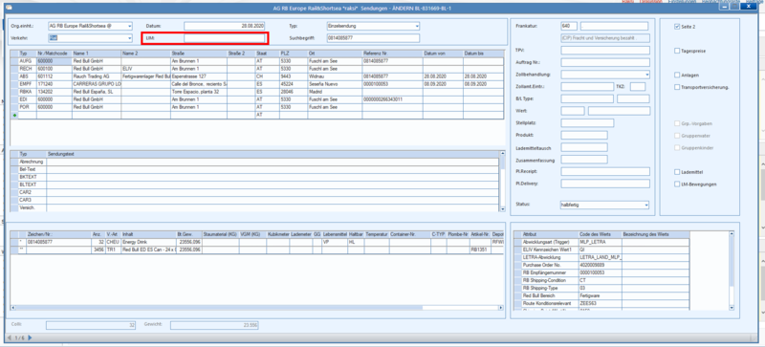Click the goods table left scroll arrow
765x347 pixels.
pyautogui.click(x=13, y=308)
